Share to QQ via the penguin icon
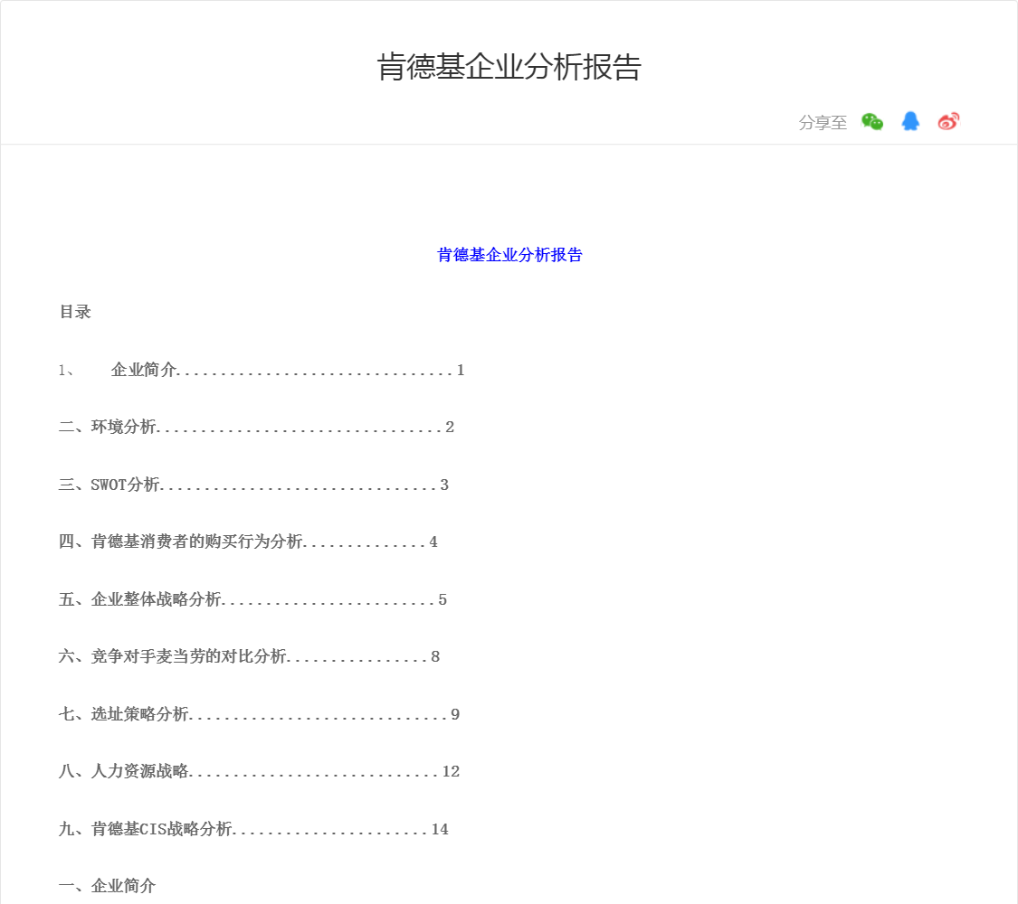1018x904 pixels. (x=910, y=121)
